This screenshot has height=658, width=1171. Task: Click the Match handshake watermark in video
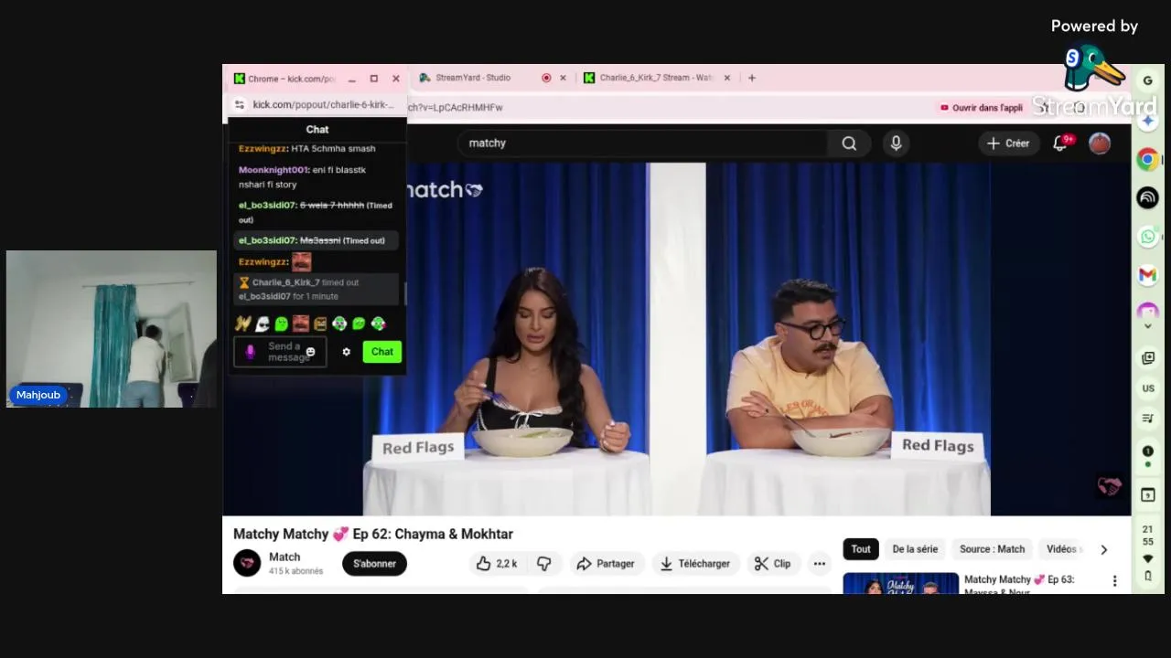[1109, 486]
